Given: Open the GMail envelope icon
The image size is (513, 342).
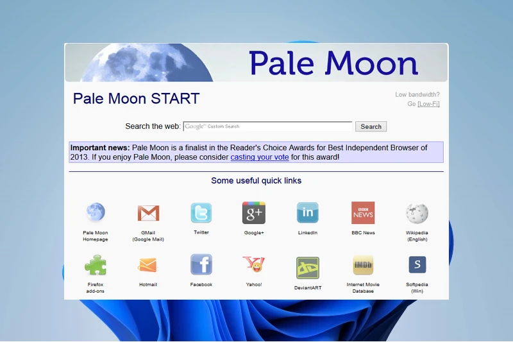Looking at the screenshot, I should pos(148,213).
